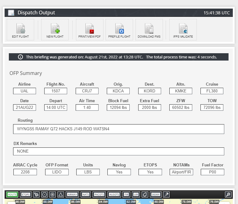Screen dimensions: 238x204
Task: Select cruise value FL380
Action: point(212,91)
